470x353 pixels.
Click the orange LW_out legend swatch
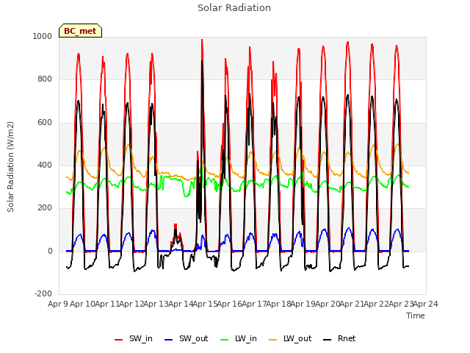272,340
